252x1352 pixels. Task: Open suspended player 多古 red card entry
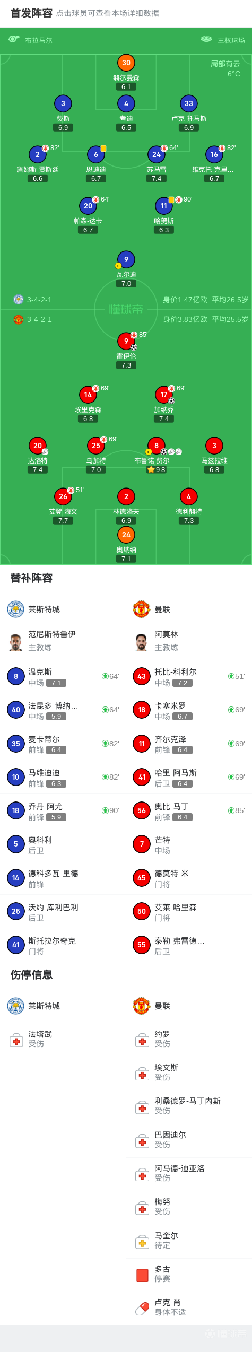(189, 1274)
